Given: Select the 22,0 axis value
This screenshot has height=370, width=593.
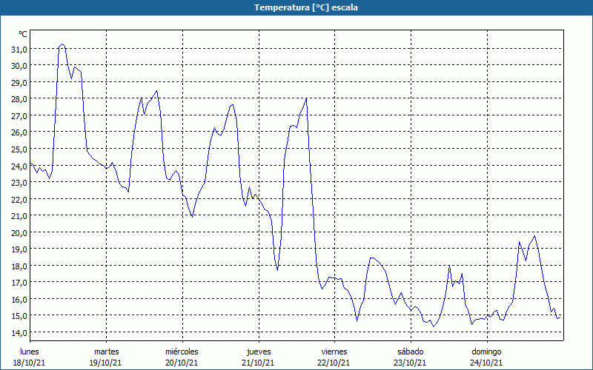Looking at the screenshot, I should coord(19,199).
